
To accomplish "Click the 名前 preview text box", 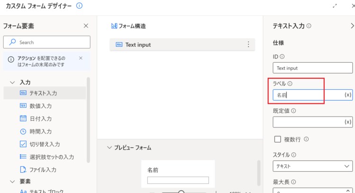I will (178, 180).
